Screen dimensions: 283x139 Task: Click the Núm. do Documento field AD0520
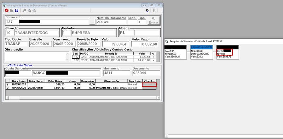[x=111, y=22]
